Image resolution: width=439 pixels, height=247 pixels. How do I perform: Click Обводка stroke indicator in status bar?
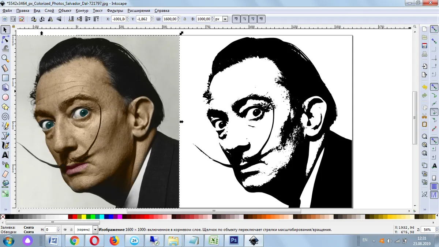tap(29, 232)
